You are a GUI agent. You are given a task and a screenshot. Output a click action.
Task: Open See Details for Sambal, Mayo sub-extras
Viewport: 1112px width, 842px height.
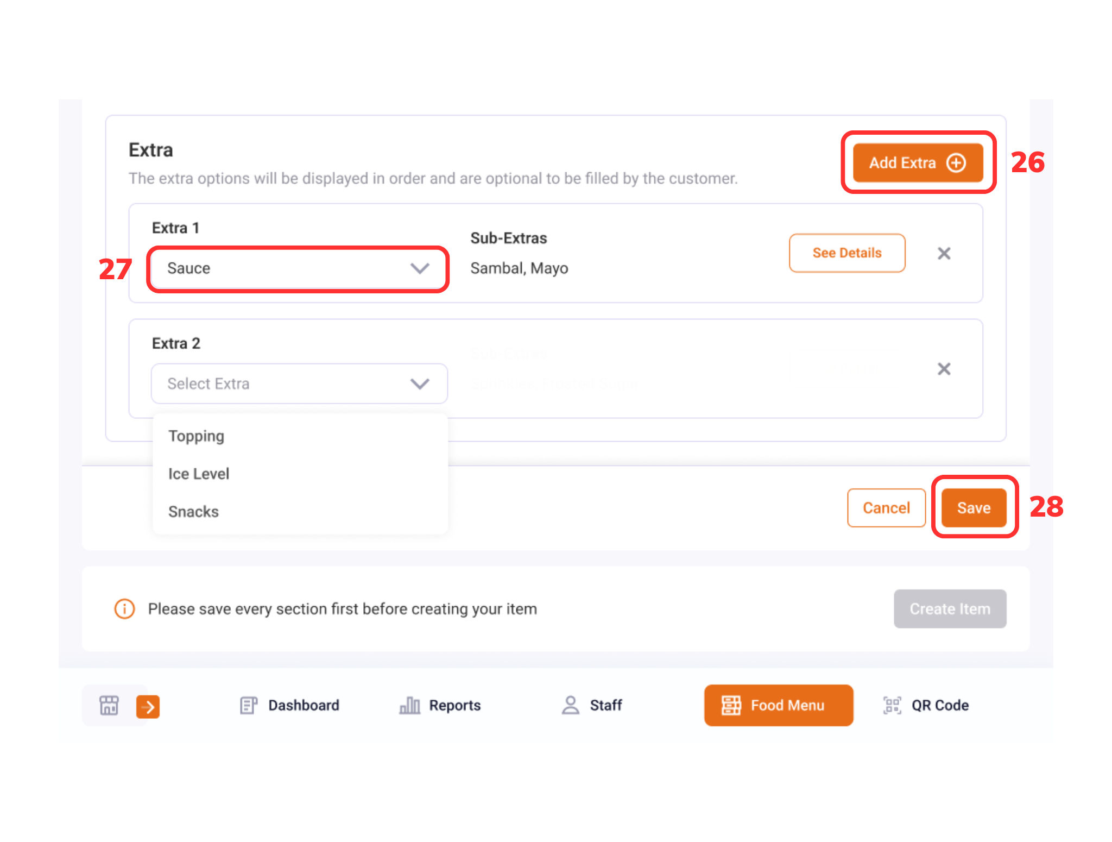click(846, 253)
